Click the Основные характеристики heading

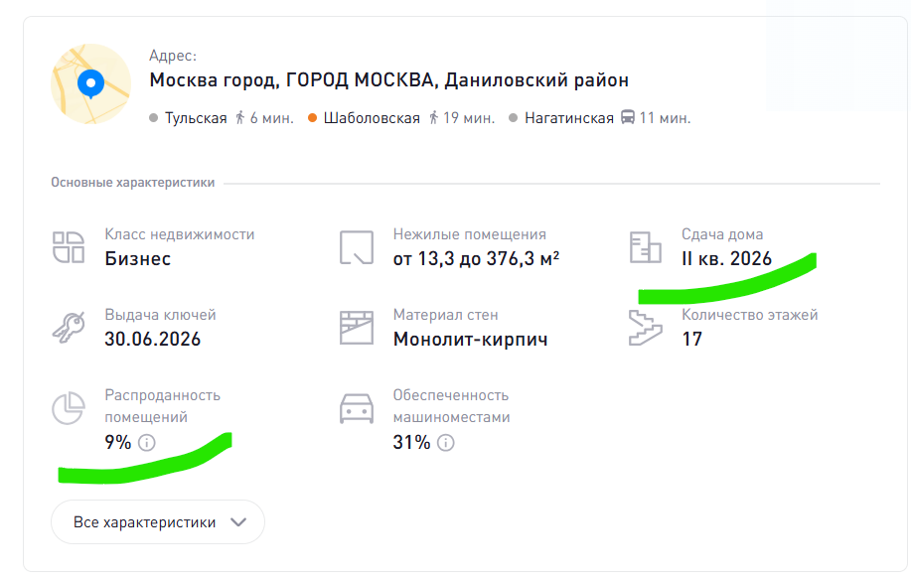pos(132,183)
